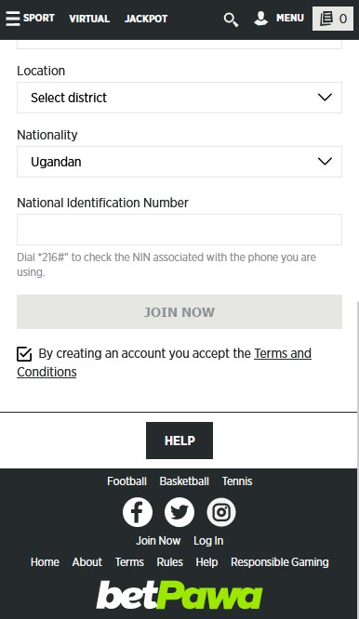Open the hamburger menu icon

coord(12,19)
